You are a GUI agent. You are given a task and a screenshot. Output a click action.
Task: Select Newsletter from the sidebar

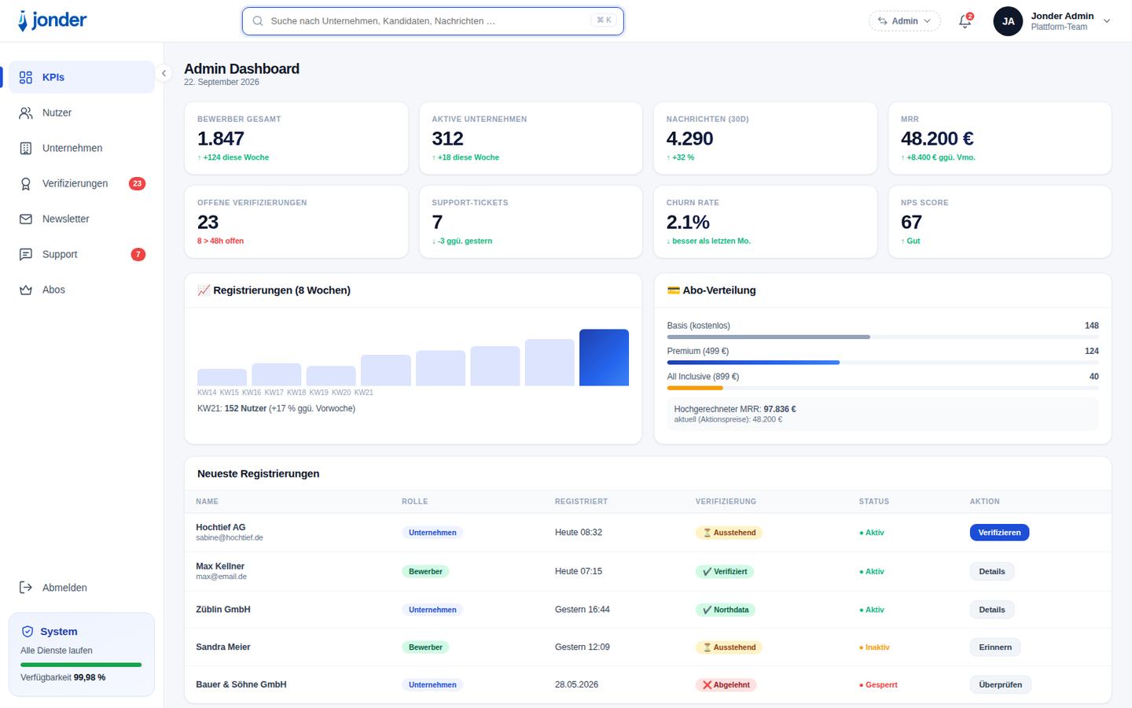[x=82, y=219]
